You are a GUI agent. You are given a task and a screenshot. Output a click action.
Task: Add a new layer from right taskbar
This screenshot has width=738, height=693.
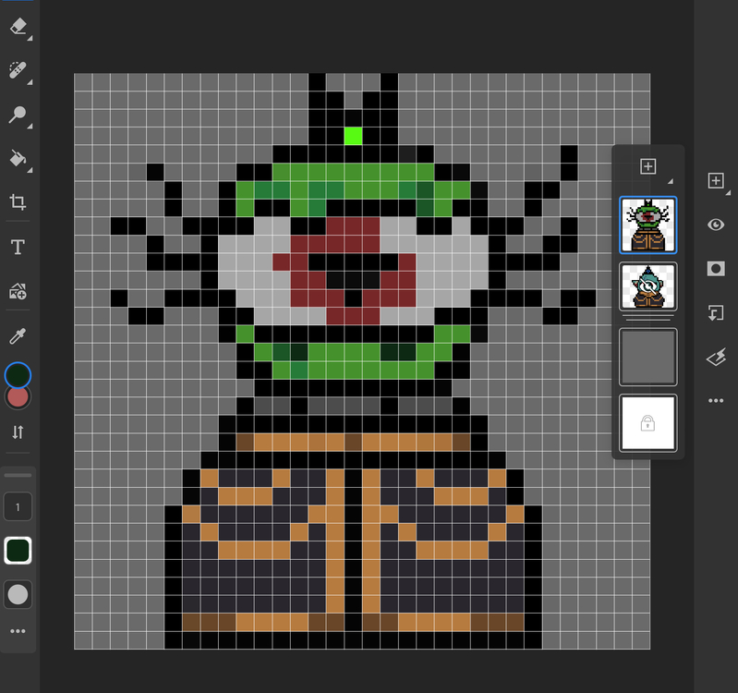[716, 180]
